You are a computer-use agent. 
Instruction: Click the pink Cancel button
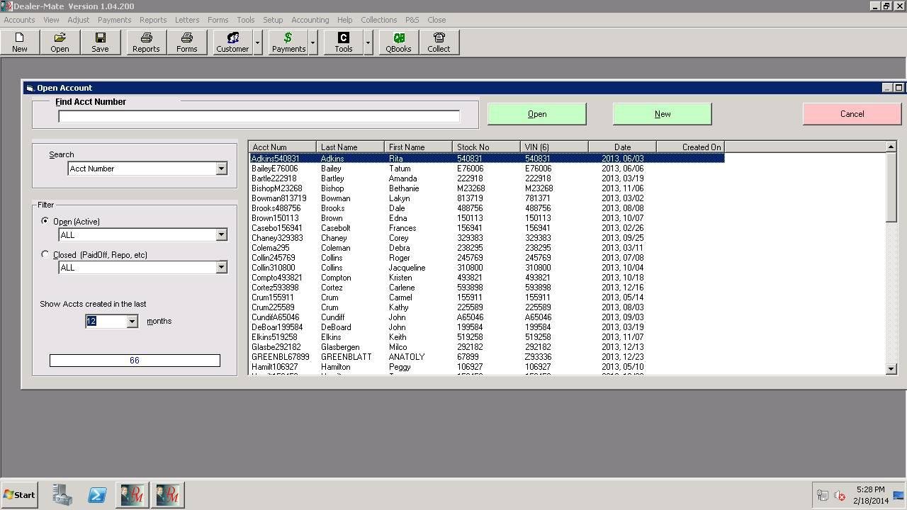click(x=852, y=114)
